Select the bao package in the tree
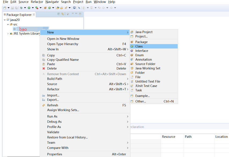 pos(23,29)
